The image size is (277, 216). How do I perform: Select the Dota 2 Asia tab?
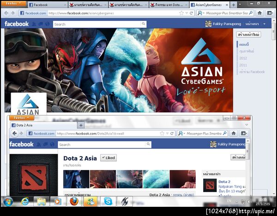point(44,125)
